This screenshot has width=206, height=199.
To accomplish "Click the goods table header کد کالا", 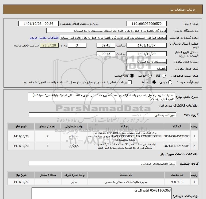I will tap(177, 126).
